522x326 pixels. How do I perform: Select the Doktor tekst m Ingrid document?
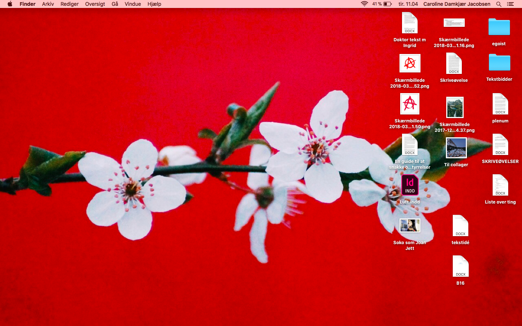click(410, 23)
